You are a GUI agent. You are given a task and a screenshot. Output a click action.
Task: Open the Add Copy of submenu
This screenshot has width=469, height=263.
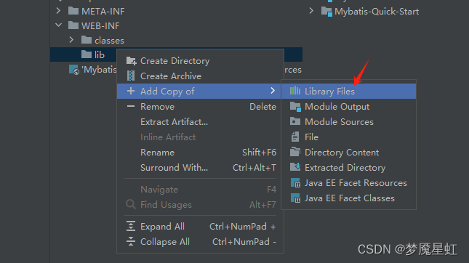(199, 91)
